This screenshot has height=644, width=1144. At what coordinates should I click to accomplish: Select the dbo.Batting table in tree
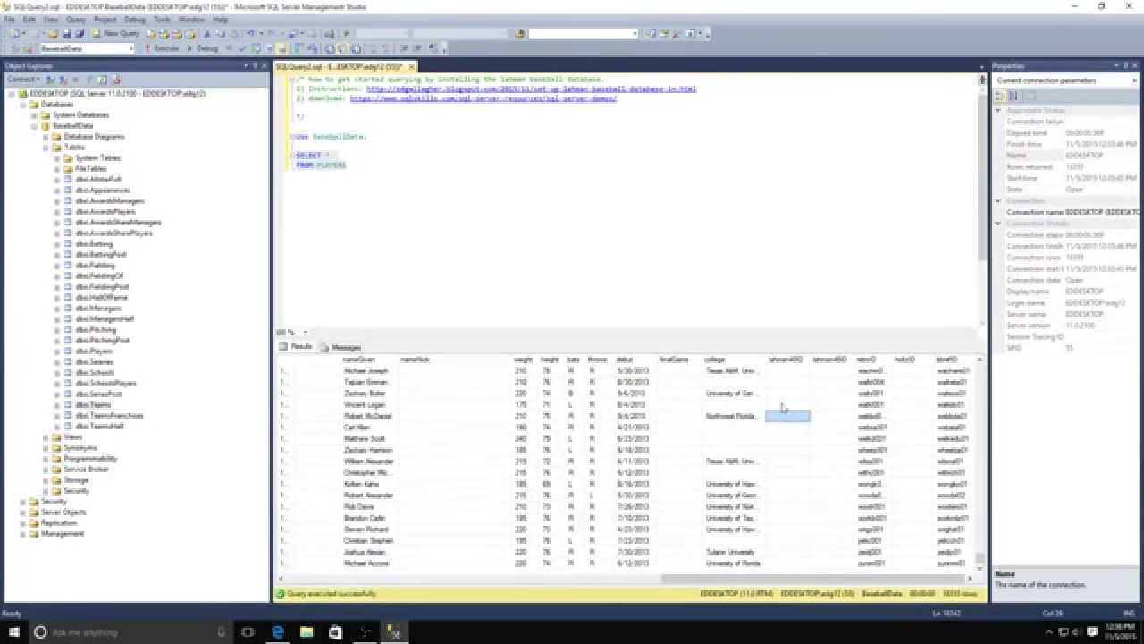click(94, 244)
